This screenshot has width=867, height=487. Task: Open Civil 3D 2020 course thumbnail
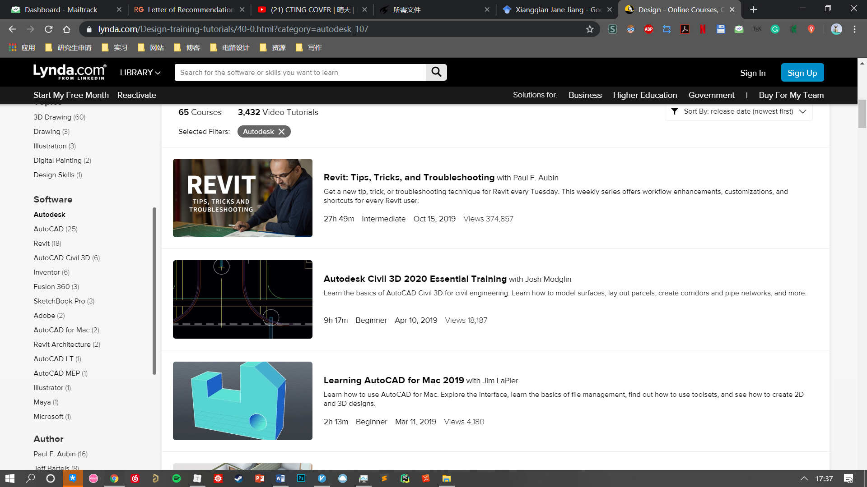pos(242,299)
